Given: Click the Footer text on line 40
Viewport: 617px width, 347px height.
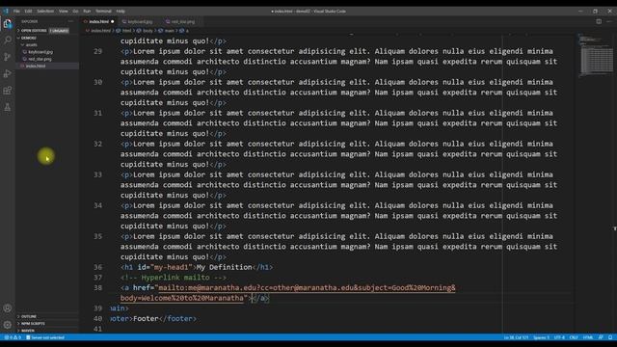Looking at the screenshot, I should pyautogui.click(x=146, y=318).
